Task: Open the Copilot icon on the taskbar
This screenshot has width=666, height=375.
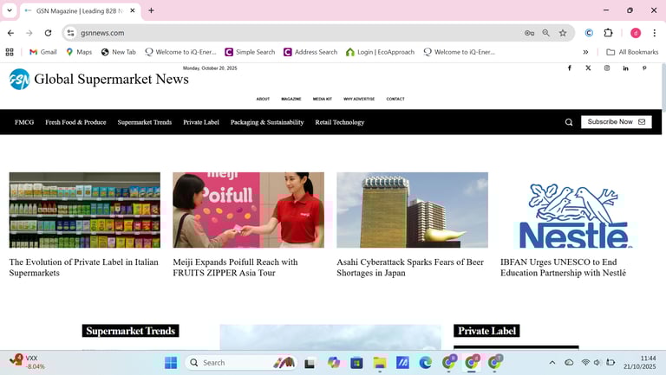Action: pyautogui.click(x=333, y=363)
